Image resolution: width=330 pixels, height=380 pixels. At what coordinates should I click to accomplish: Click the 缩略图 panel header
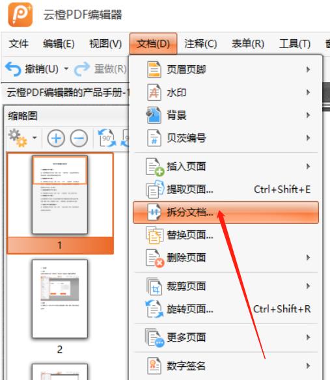(x=23, y=116)
